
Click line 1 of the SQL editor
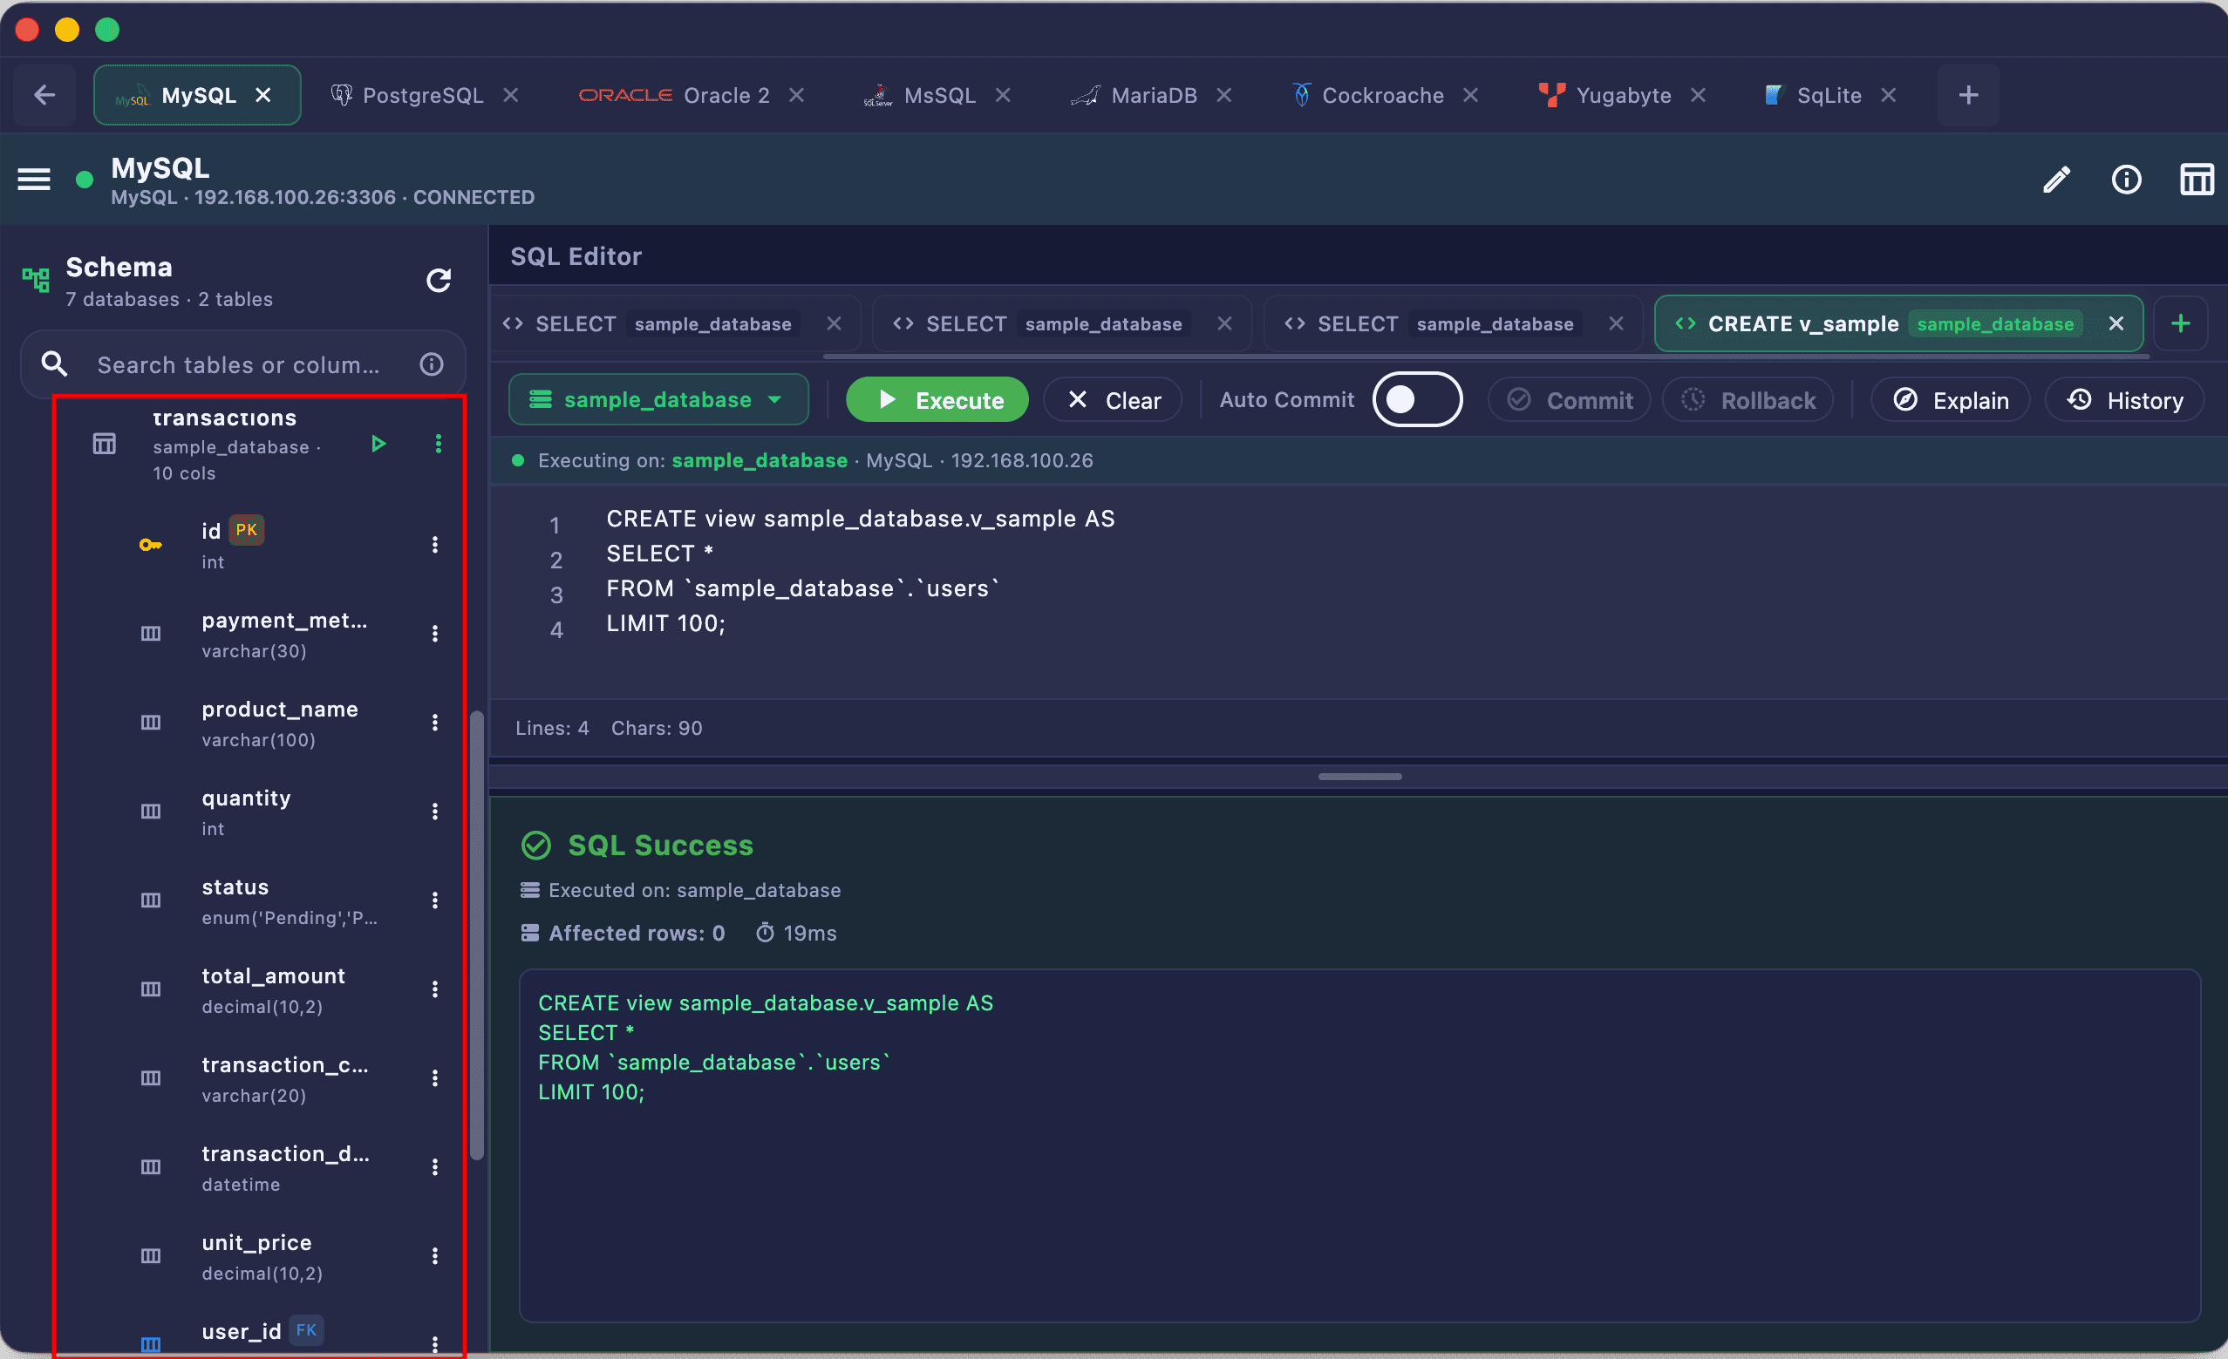point(860,519)
